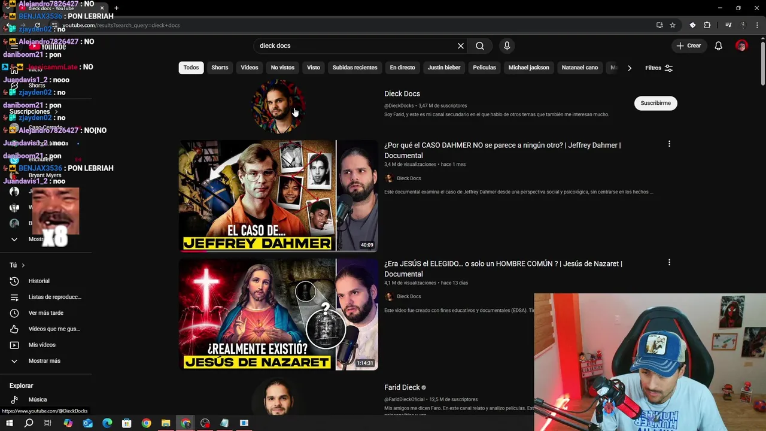Select the Shorts filter chip
This screenshot has width=766, height=431.
point(220,68)
